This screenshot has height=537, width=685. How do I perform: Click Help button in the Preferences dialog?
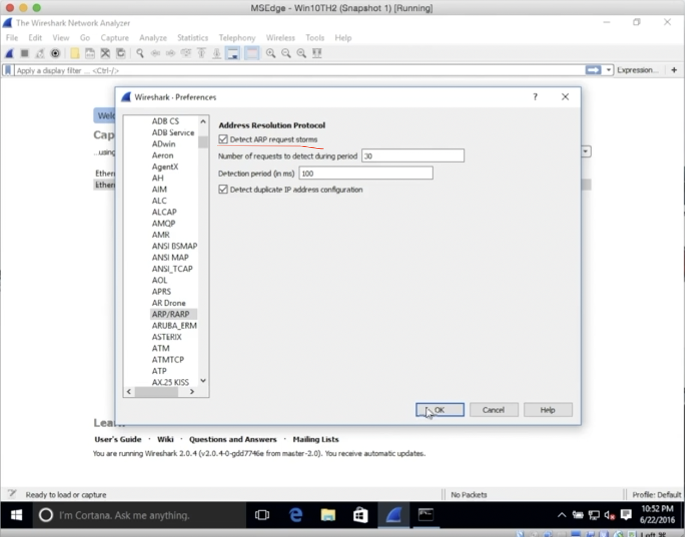pos(548,410)
